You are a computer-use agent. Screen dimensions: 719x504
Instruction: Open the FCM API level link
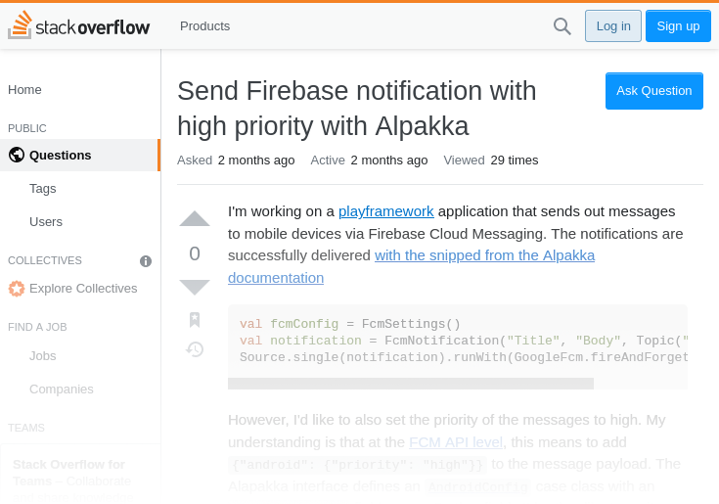[x=456, y=442]
